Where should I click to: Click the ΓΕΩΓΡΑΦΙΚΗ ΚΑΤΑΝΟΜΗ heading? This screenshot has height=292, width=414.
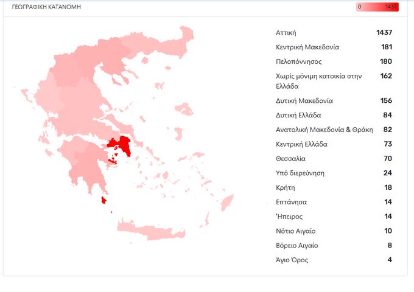[x=46, y=7]
